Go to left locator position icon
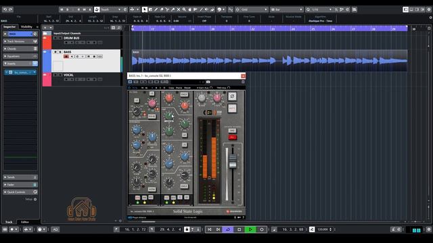The height and width of the screenshot is (243, 433). coord(116,230)
